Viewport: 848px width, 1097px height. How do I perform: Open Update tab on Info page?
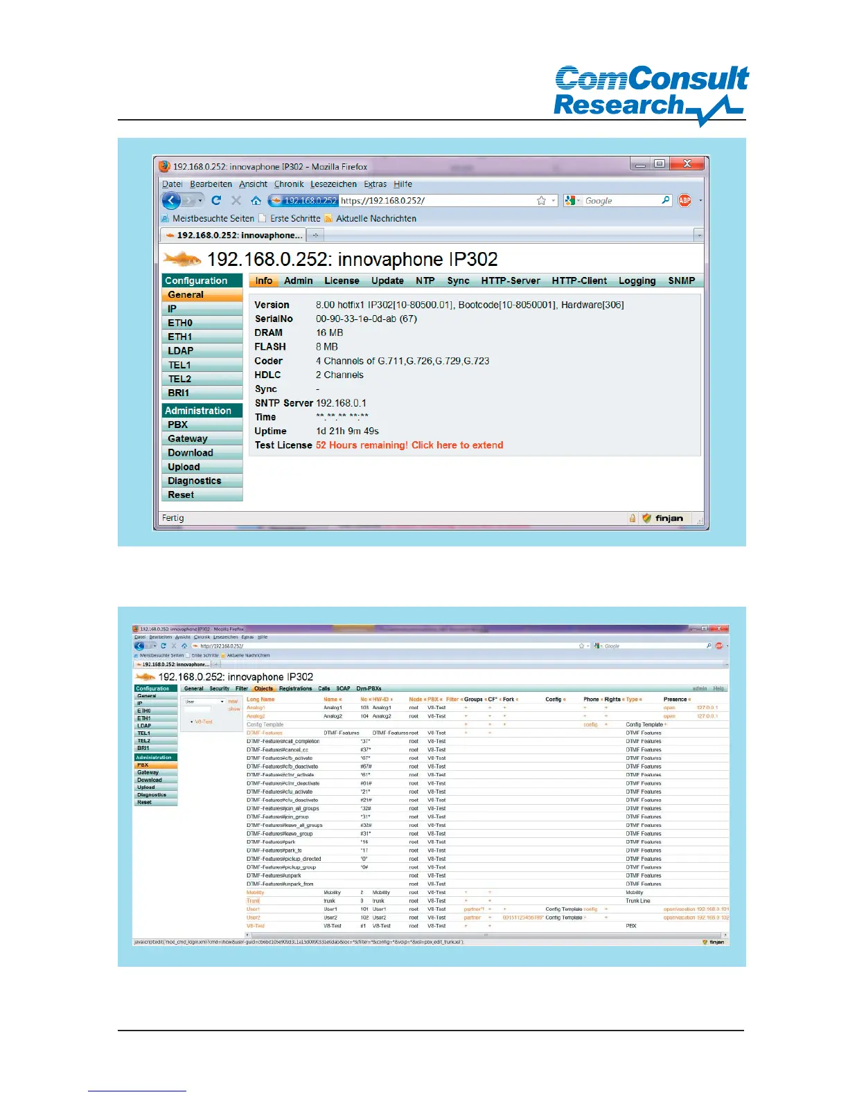coord(387,280)
